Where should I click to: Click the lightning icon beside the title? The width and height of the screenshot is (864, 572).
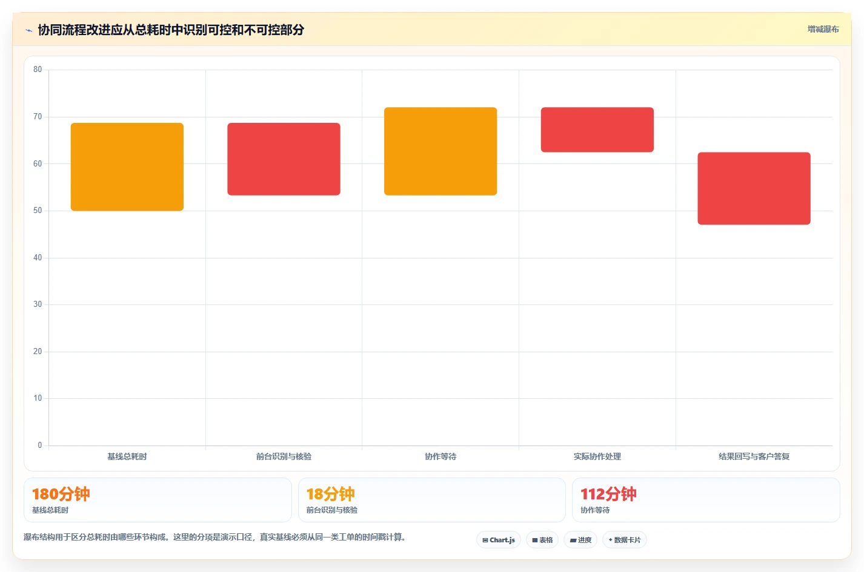pyautogui.click(x=28, y=30)
